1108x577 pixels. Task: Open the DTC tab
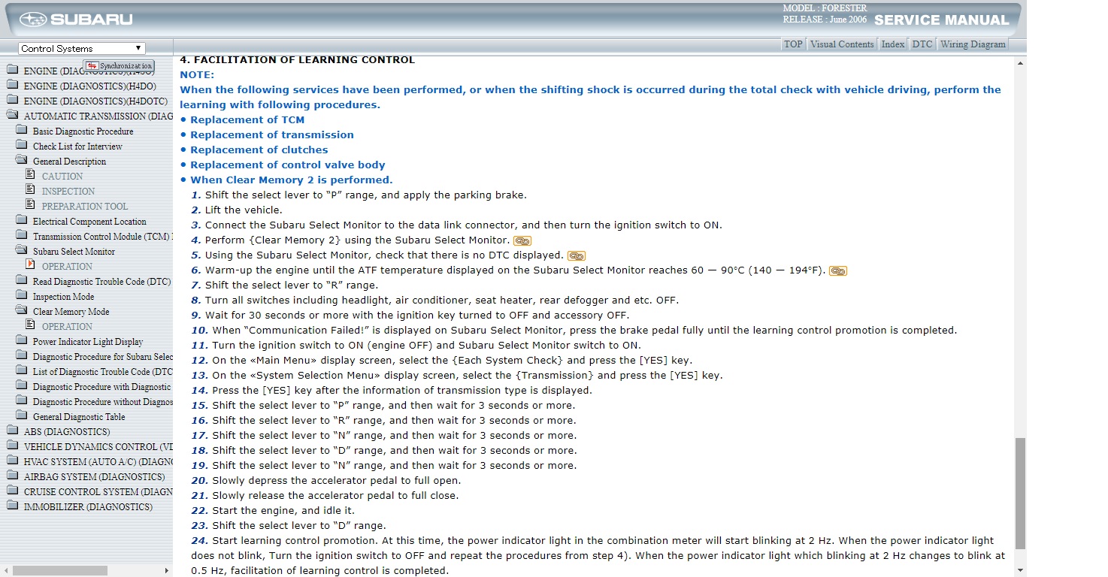pyautogui.click(x=922, y=44)
